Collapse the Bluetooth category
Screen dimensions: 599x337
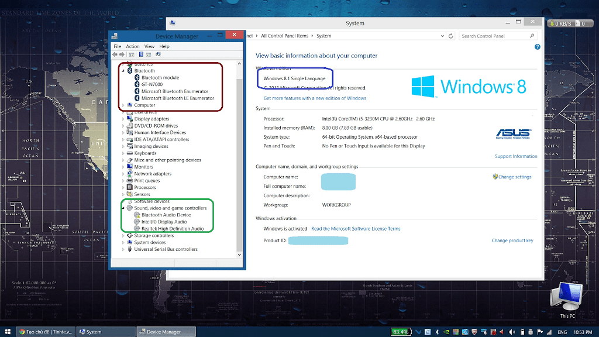123,71
